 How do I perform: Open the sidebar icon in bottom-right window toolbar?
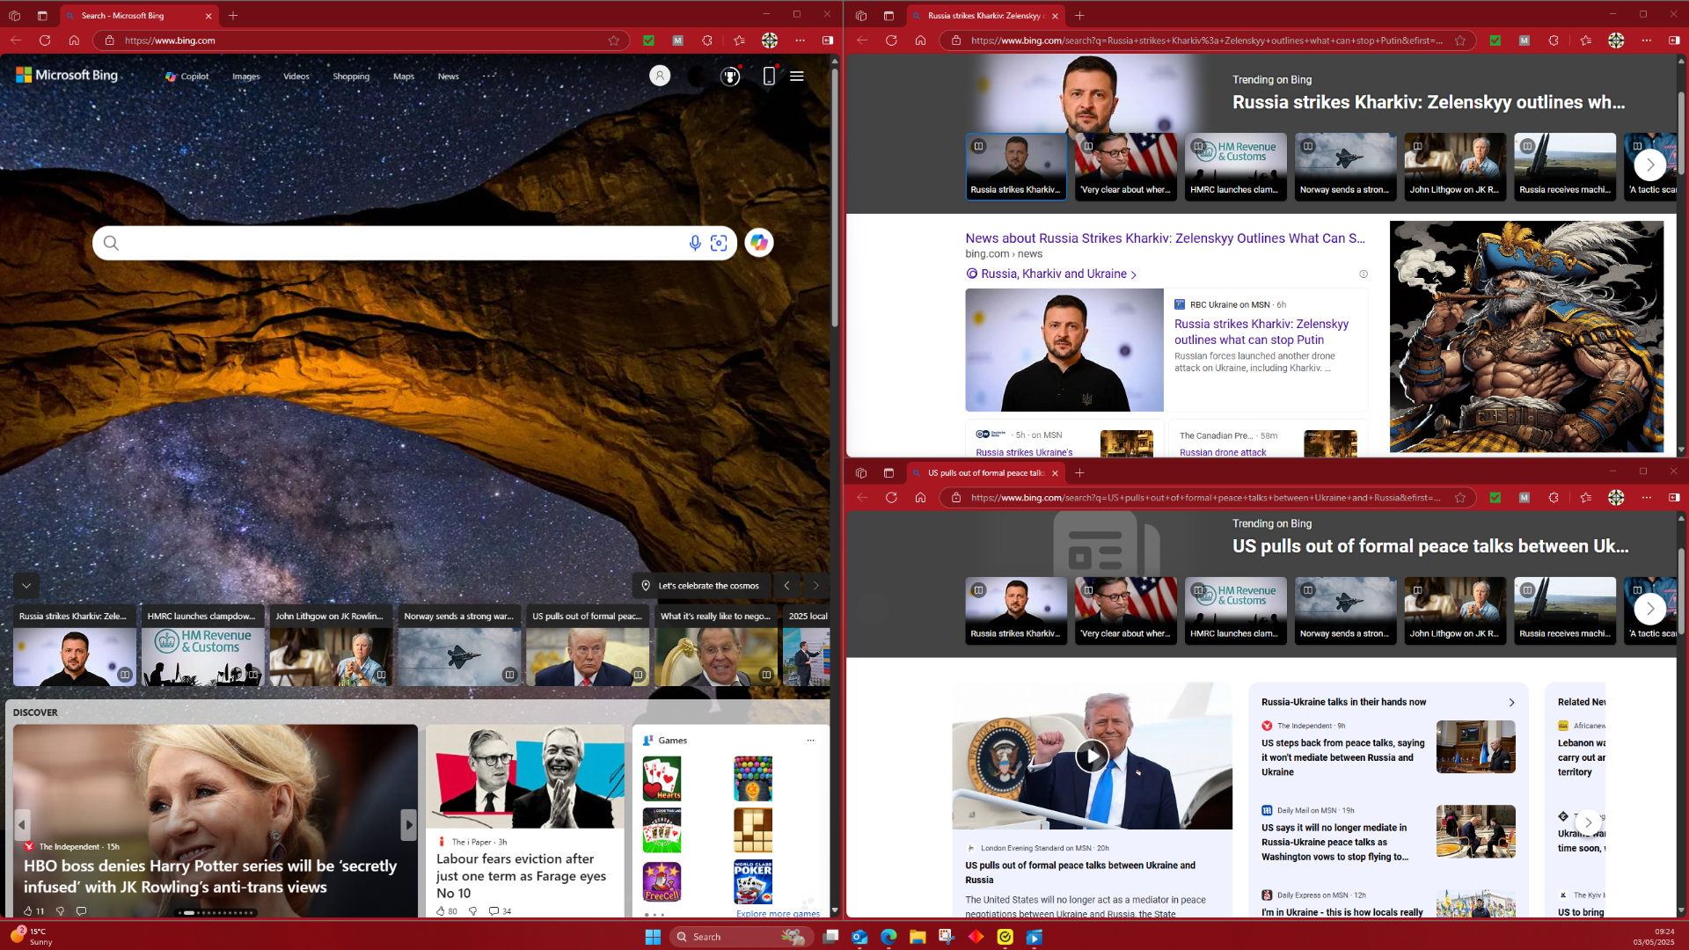click(x=1674, y=498)
